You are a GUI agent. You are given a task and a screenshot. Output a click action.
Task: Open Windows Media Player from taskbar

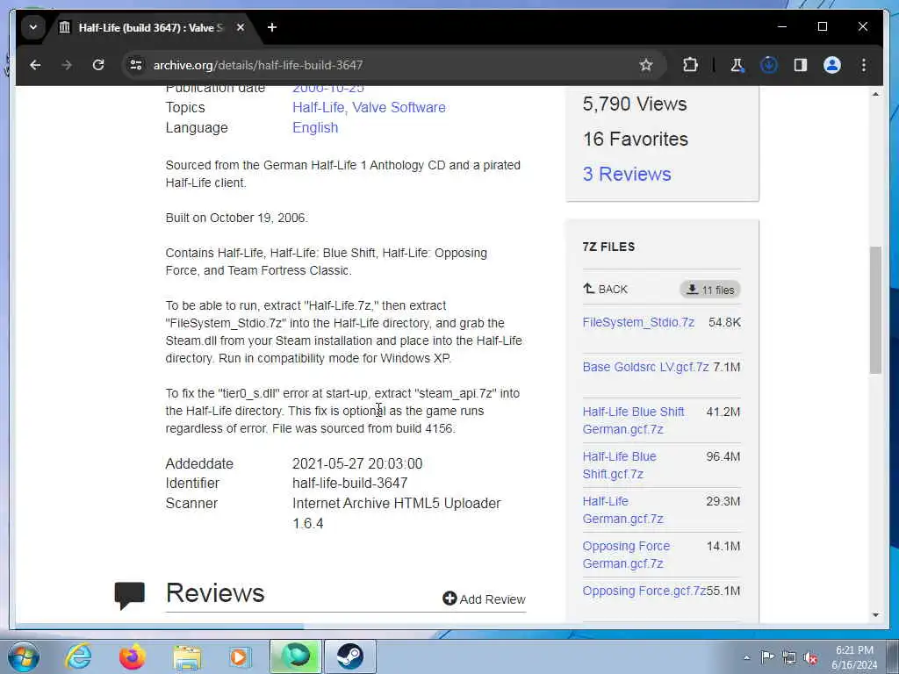pyautogui.click(x=240, y=656)
